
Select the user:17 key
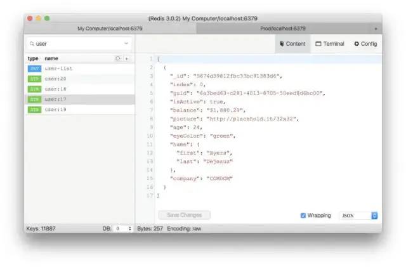point(56,100)
